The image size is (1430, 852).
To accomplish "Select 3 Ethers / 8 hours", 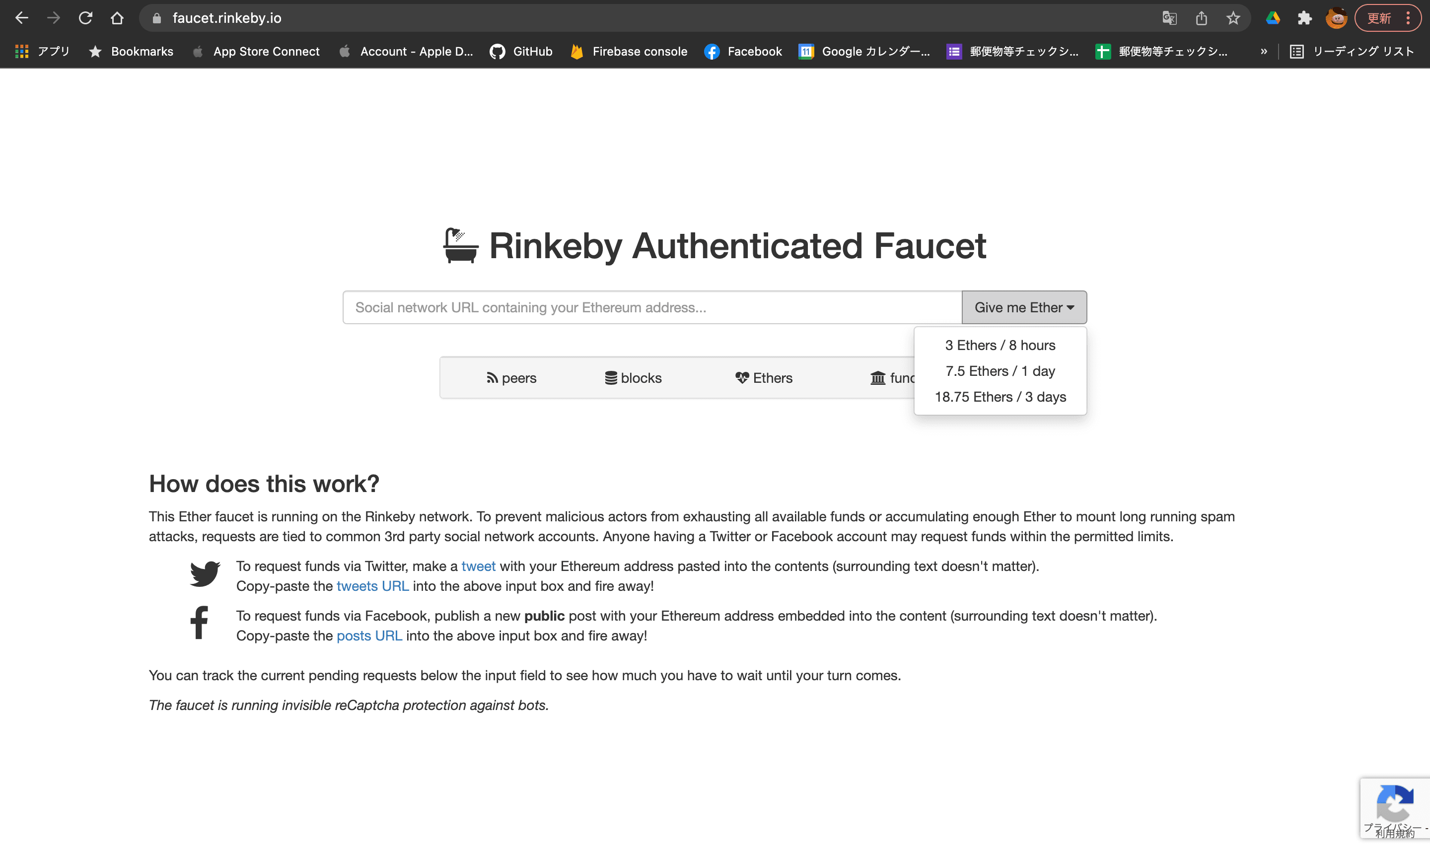I will tap(1000, 345).
